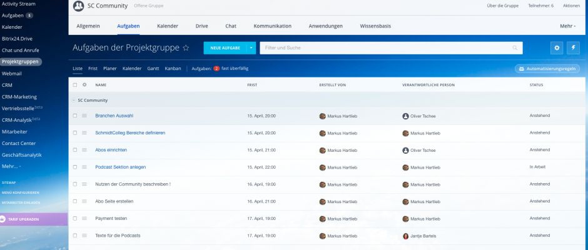Click the lightning bolt robot button

tap(574, 48)
